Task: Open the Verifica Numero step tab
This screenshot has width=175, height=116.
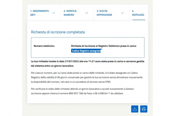Action: (x=77, y=13)
